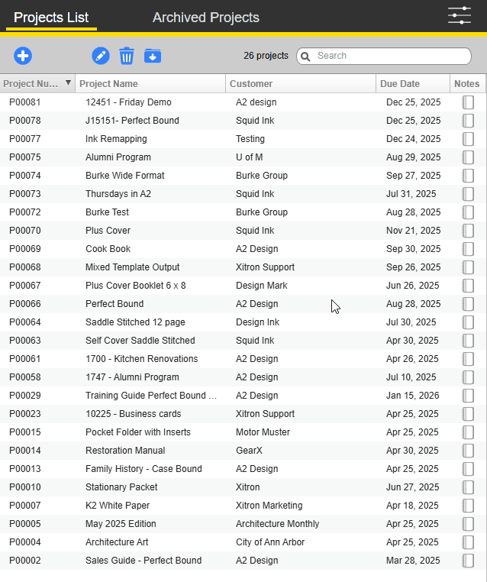
Task: Click the Notes column header
Action: [467, 83]
